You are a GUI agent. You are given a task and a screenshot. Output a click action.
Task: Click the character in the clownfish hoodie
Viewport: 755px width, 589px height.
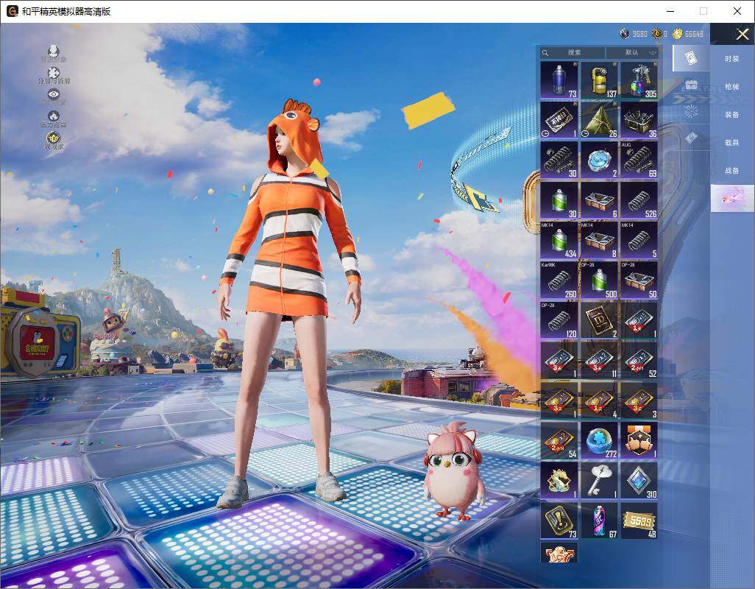pos(291,303)
